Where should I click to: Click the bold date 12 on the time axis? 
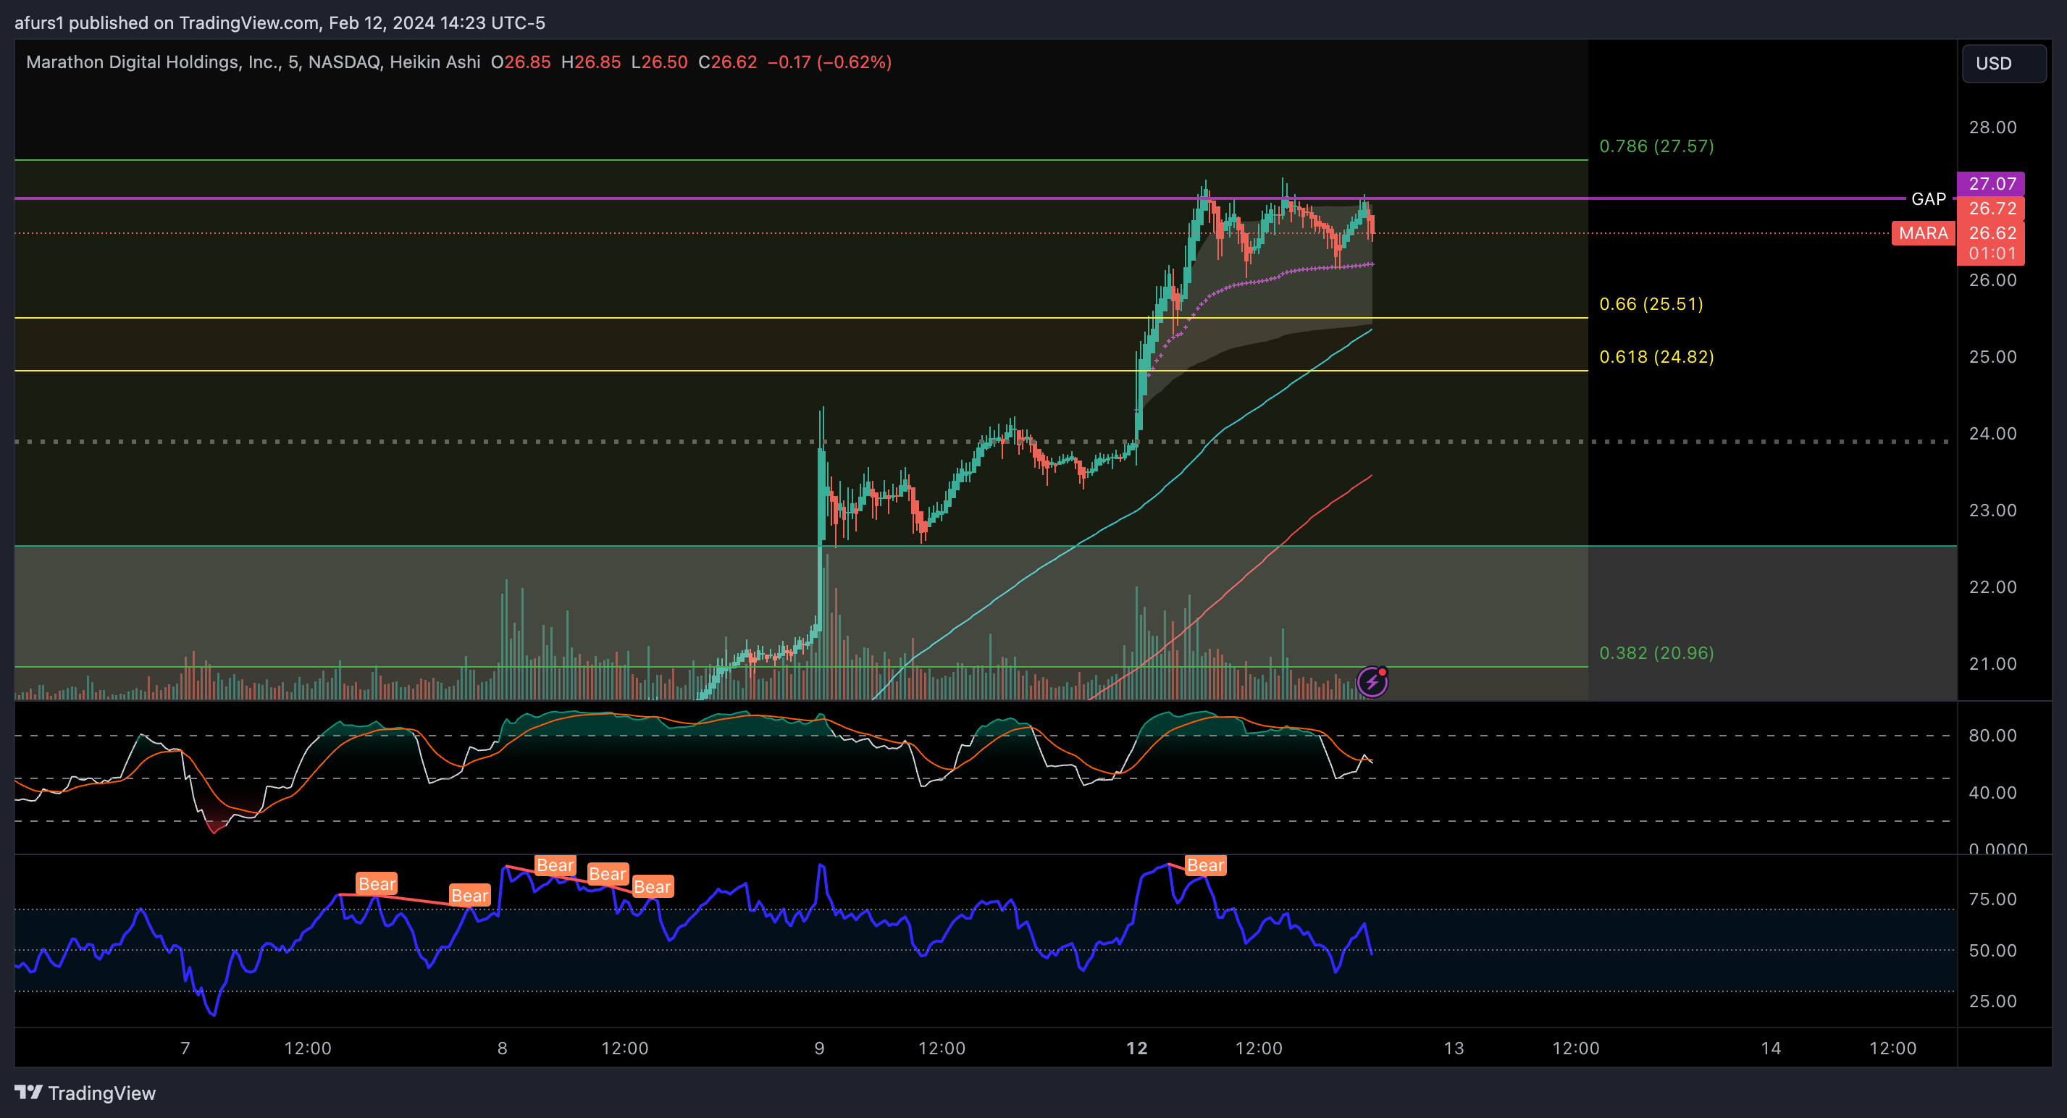coord(1137,1048)
